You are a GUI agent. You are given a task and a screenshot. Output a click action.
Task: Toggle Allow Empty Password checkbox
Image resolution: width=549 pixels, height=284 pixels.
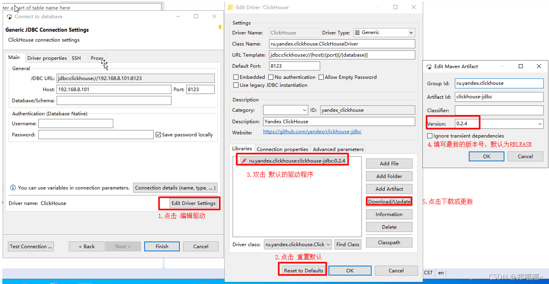point(321,77)
